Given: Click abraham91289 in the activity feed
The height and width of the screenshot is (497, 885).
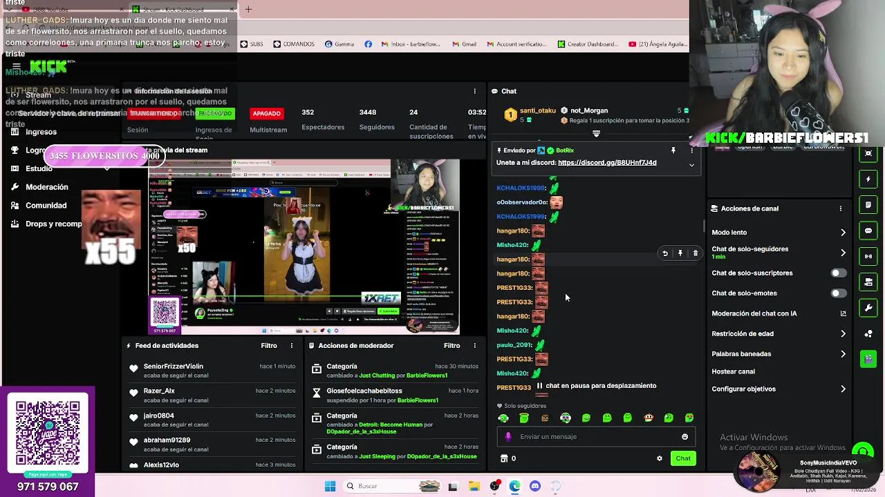Looking at the screenshot, I should pos(167,440).
